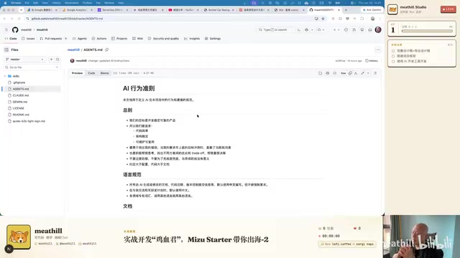
Task: Open the Pull requests tab
Action: [53, 39]
